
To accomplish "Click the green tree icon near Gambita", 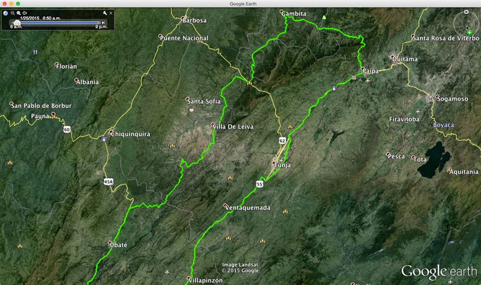I will pos(324,18).
